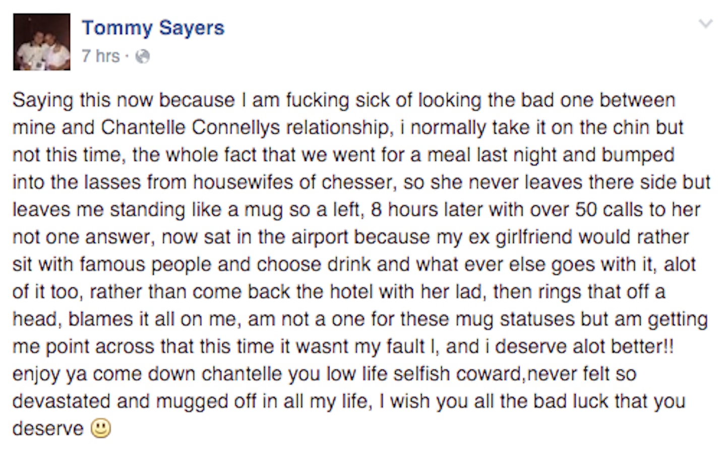Open the post options chevron menu
726x467 pixels.
coord(706,23)
